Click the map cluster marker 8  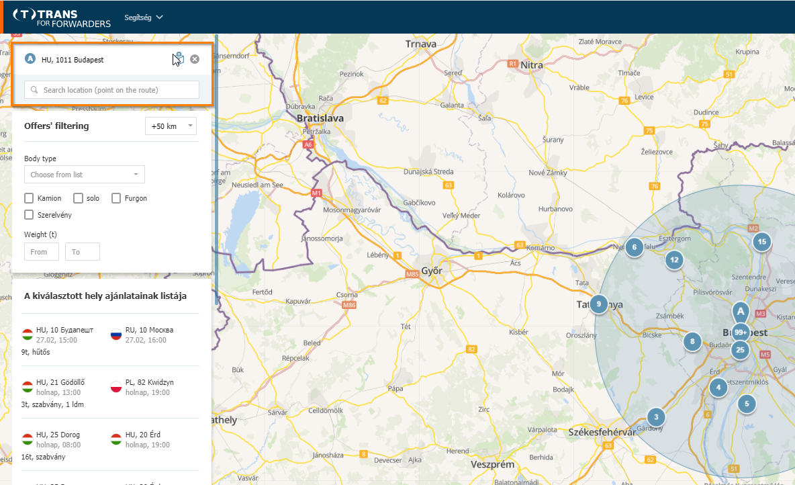(692, 341)
